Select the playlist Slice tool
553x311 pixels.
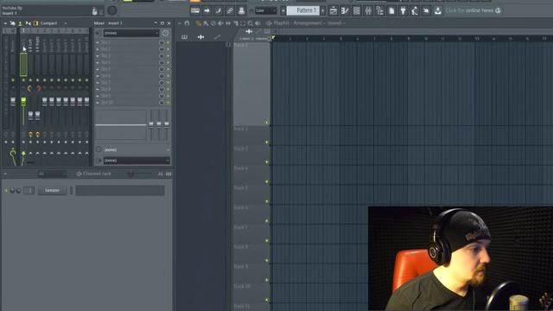236,23
